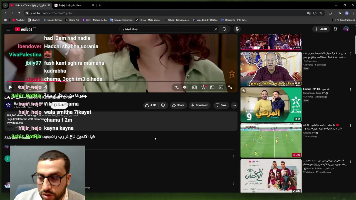Screen dimensions: 356x200
Task: Open the YouTube account avatar menu
Action: click(346, 29)
